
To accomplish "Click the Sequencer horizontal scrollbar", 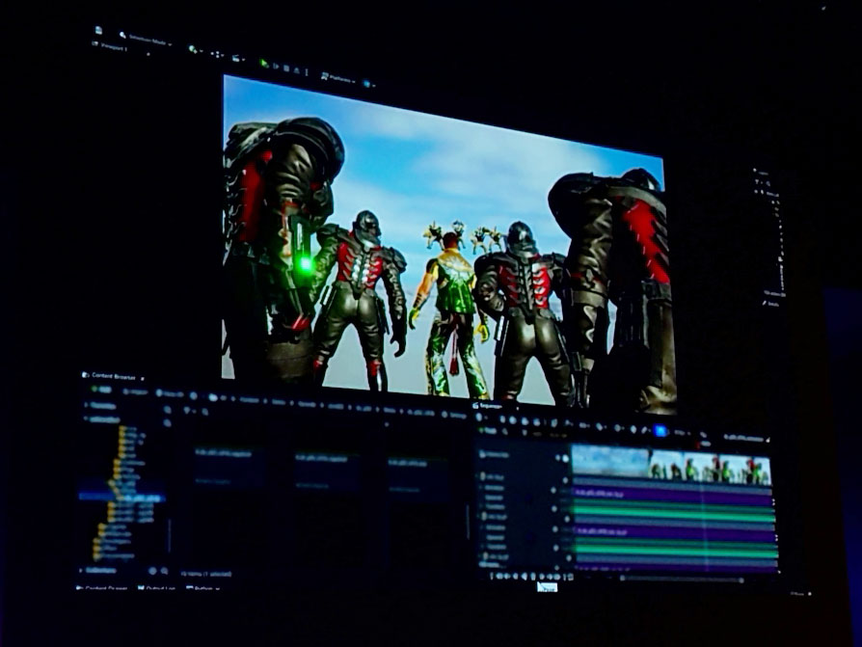I will tap(680, 580).
